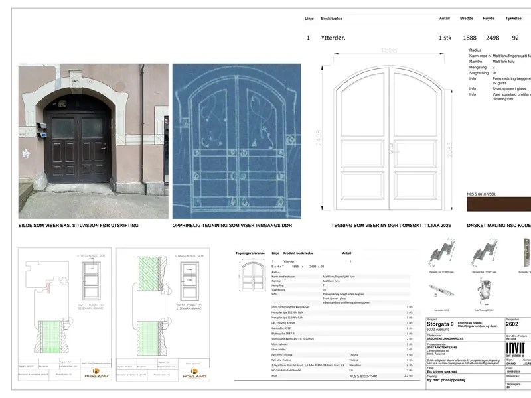Viewport: 531px width, 398px height.
Task: Click the 'Eik' table cell
Action: (351, 371)
